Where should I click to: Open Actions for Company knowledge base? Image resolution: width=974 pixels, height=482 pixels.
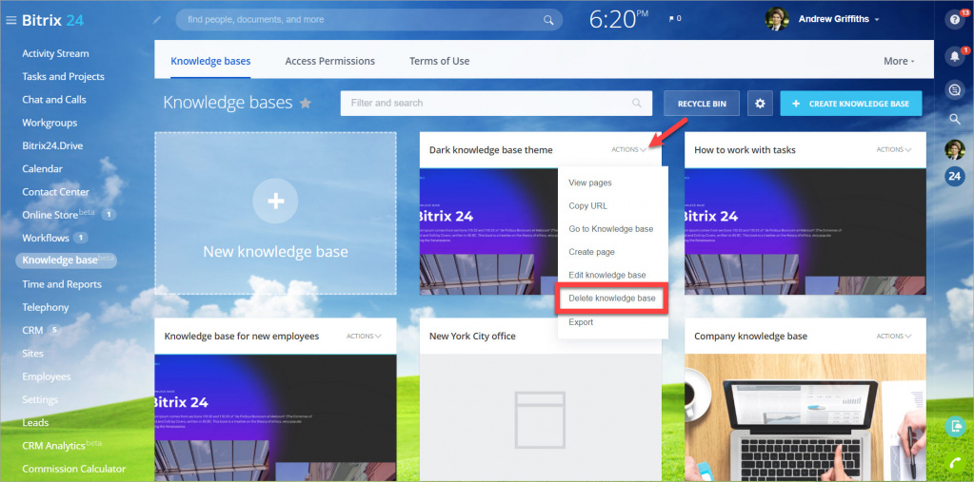coord(894,336)
